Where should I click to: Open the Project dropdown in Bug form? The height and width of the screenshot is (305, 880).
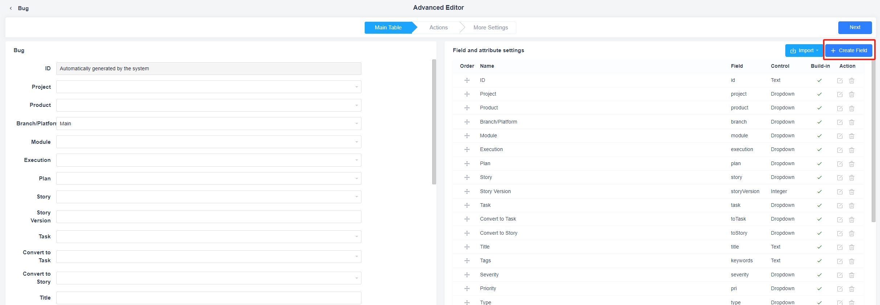click(x=209, y=87)
